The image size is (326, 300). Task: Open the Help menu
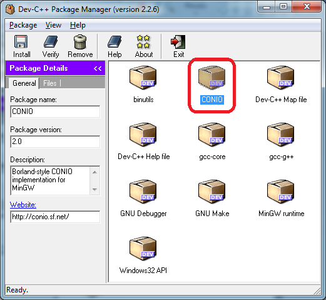click(x=78, y=25)
